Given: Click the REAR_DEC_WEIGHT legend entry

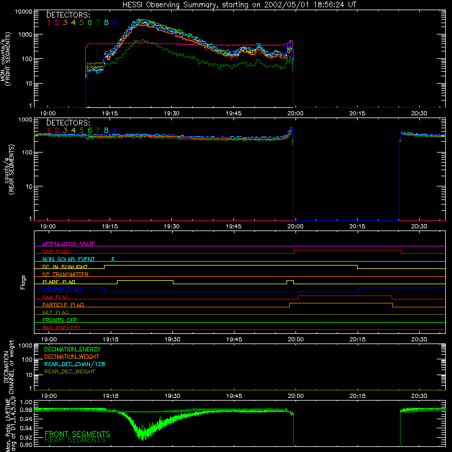Looking at the screenshot, I should pyautogui.click(x=69, y=372).
